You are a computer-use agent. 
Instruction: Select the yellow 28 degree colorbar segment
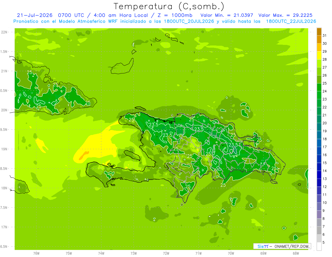(319, 55)
